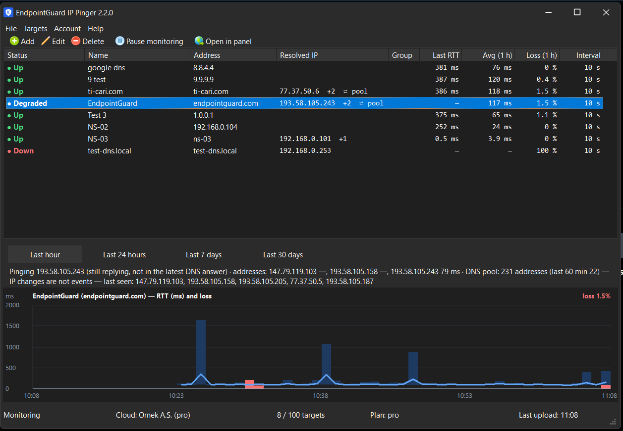Click the Edit button label
This screenshot has width=623, height=431.
pos(58,42)
